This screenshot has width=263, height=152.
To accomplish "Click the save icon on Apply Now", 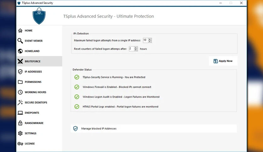I will pyautogui.click(x=215, y=61).
